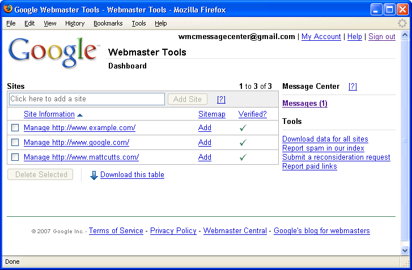
Task: Open the History menu
Action: [x=75, y=23]
